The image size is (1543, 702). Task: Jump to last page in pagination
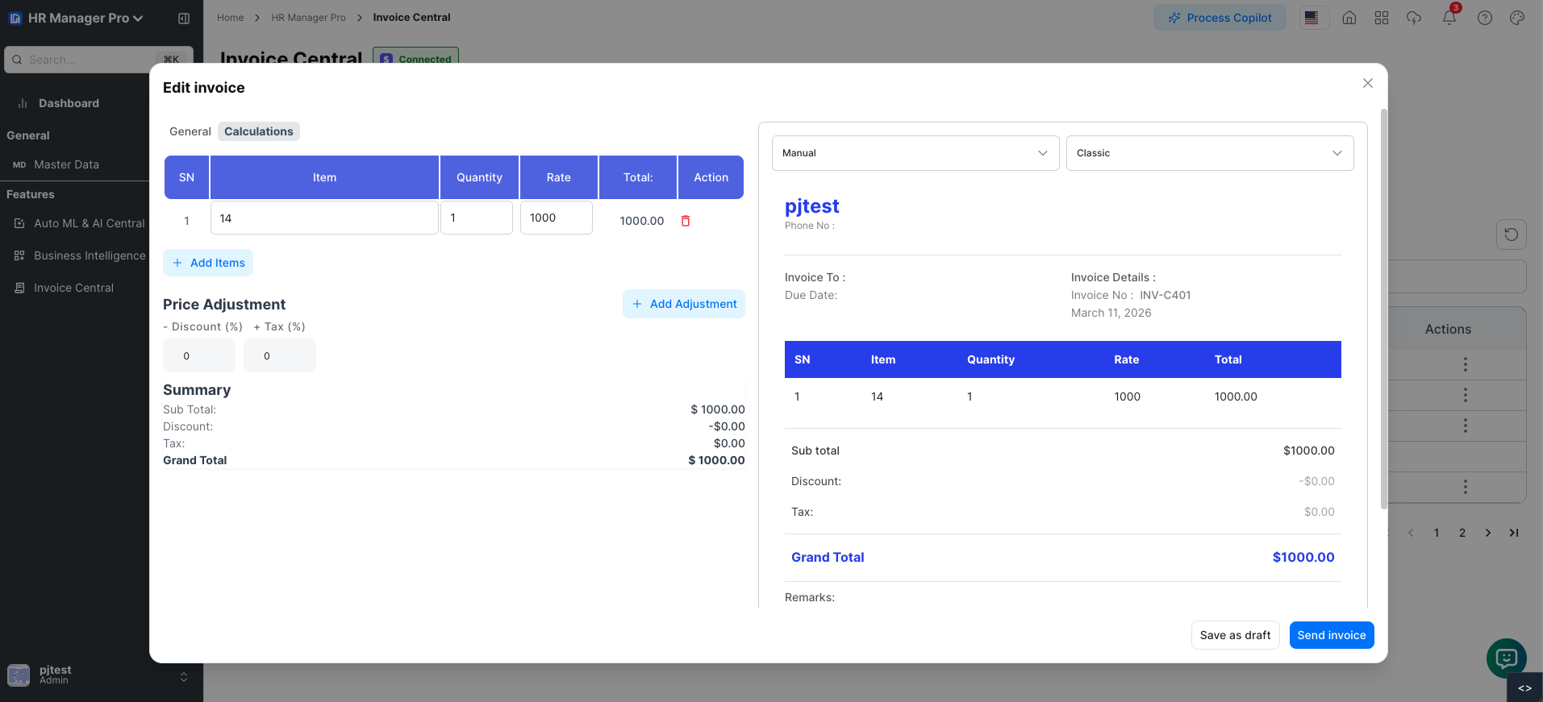pyautogui.click(x=1514, y=533)
